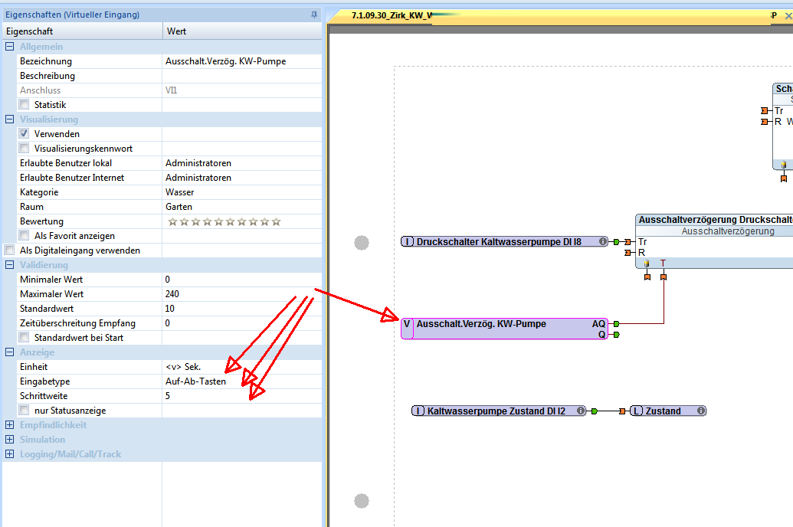This screenshot has width=793, height=527.
Task: Click info icon on Druckschalter Kaltwasserpumpe block
Action: (x=603, y=241)
